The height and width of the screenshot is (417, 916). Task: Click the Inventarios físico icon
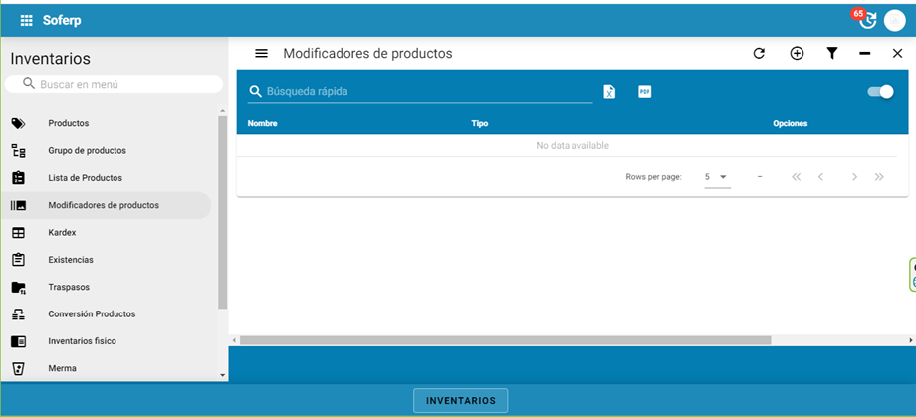[x=19, y=341]
